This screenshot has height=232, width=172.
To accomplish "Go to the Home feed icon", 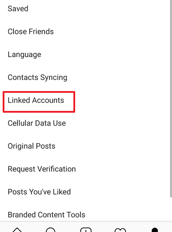I will [x=17, y=230].
